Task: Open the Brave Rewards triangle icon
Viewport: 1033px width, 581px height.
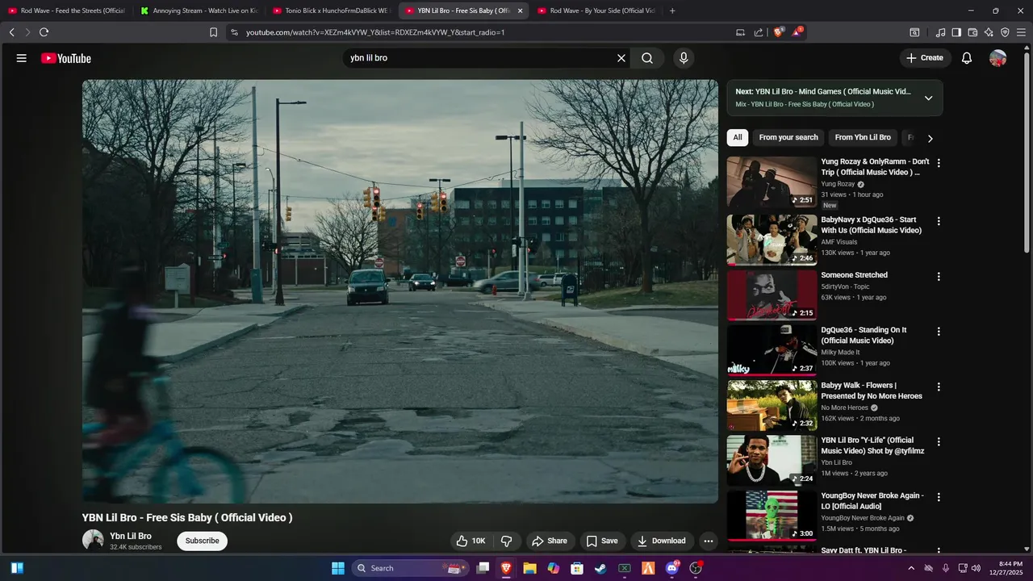Action: tap(797, 32)
